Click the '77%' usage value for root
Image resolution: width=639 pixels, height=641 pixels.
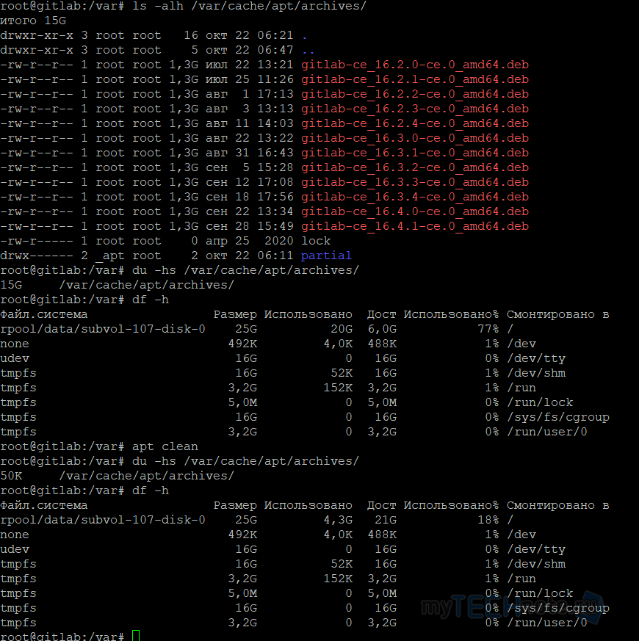pos(488,329)
